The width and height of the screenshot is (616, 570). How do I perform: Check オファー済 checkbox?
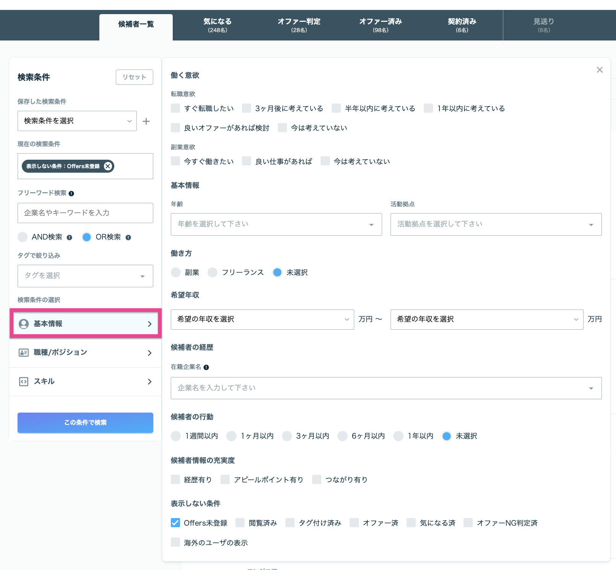point(354,523)
